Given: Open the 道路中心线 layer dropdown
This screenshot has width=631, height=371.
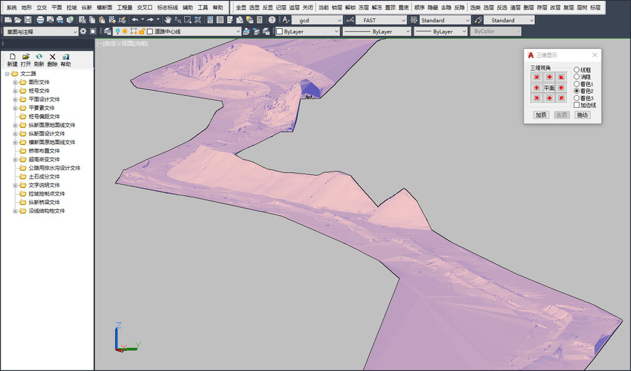Looking at the screenshot, I should 238,31.
